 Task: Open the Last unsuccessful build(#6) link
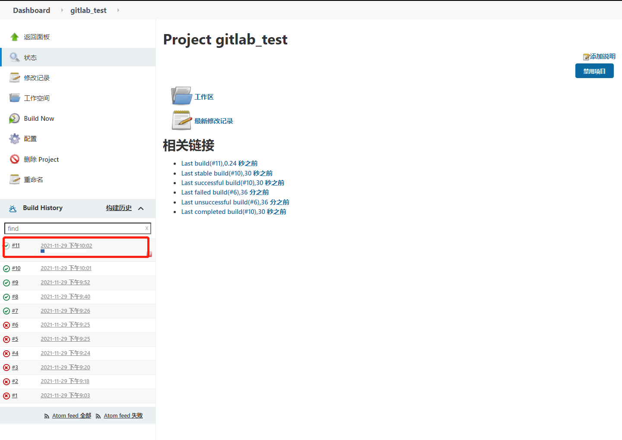click(x=235, y=202)
